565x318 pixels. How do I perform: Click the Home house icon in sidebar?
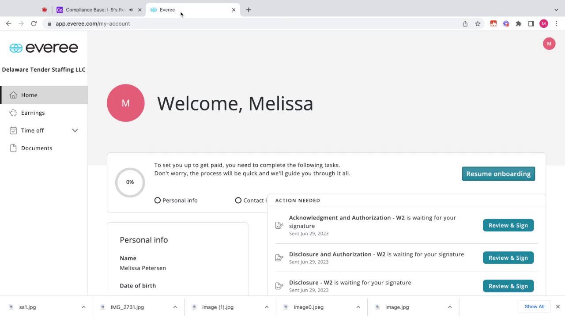tap(13, 95)
